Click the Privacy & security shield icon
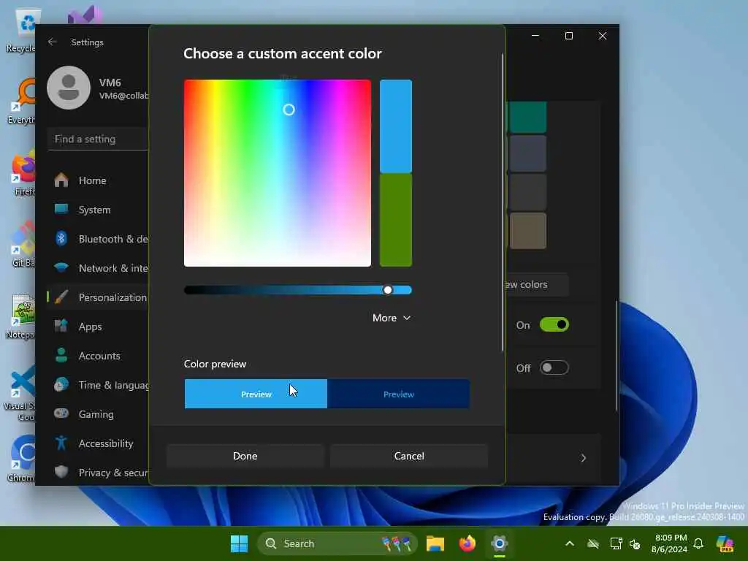This screenshot has height=561, width=748. pyautogui.click(x=61, y=473)
